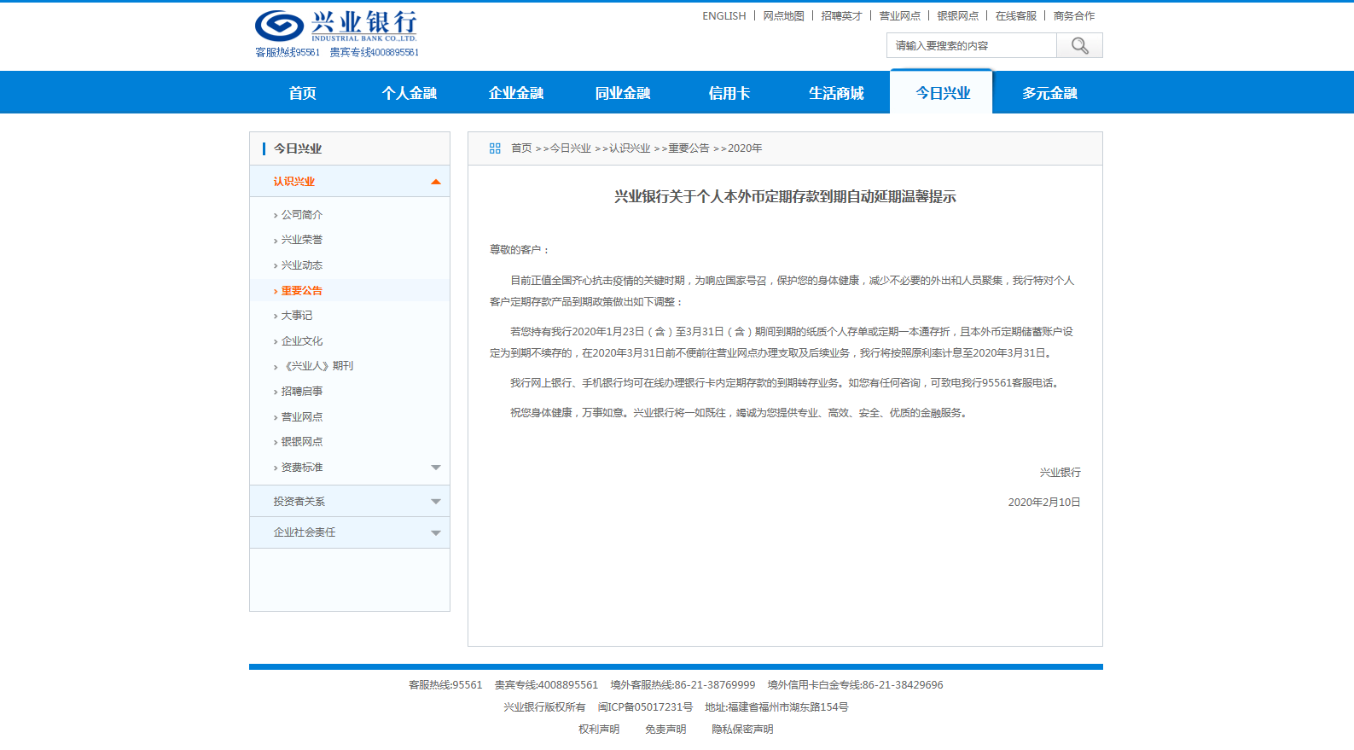Viewport: 1354px width, 750px height.
Task: Click the 认识兴业 section header label
Action: (294, 182)
